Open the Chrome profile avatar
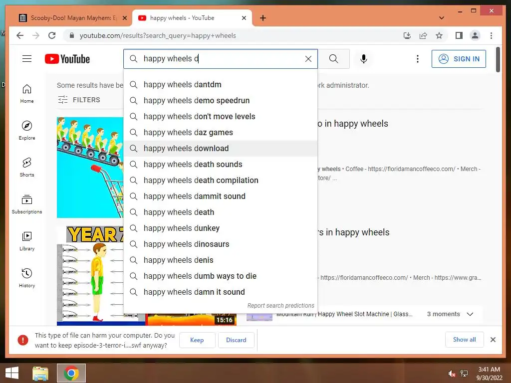Viewport: 511px width, 383px height. (475, 35)
